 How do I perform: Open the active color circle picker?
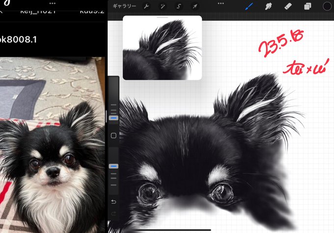[x=327, y=6]
